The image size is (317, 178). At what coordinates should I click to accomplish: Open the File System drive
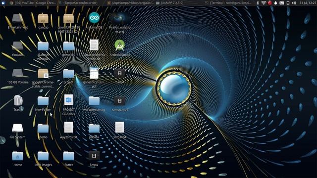click(x=18, y=128)
